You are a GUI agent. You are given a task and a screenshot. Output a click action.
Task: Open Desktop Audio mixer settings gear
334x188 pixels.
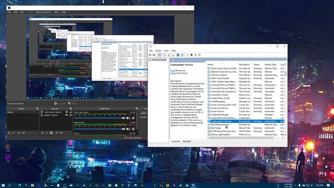tap(133, 129)
